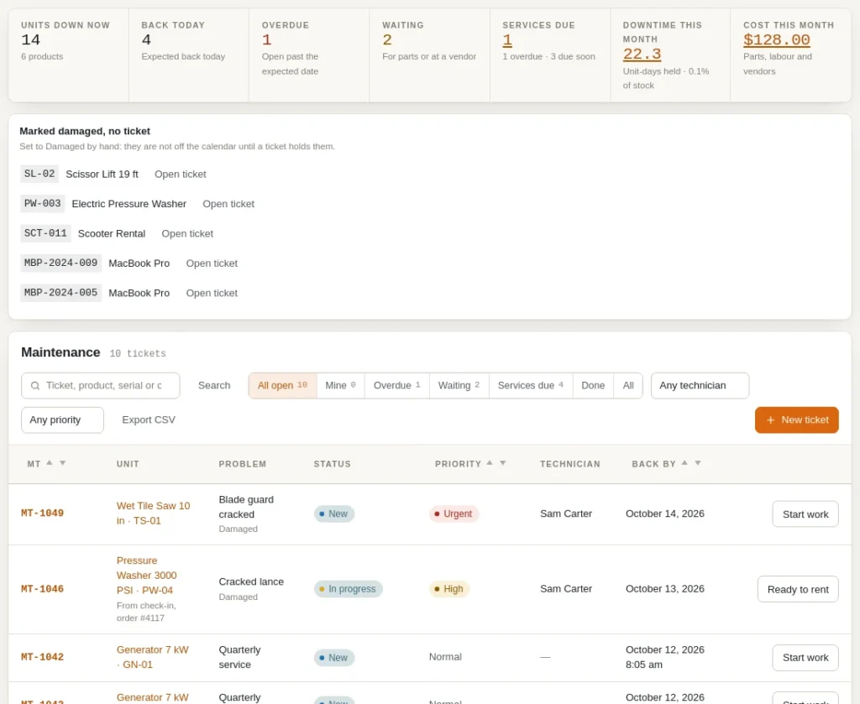Open ticket for Electric Pressure Washer PW-003
This screenshot has width=860, height=704.
tap(228, 204)
